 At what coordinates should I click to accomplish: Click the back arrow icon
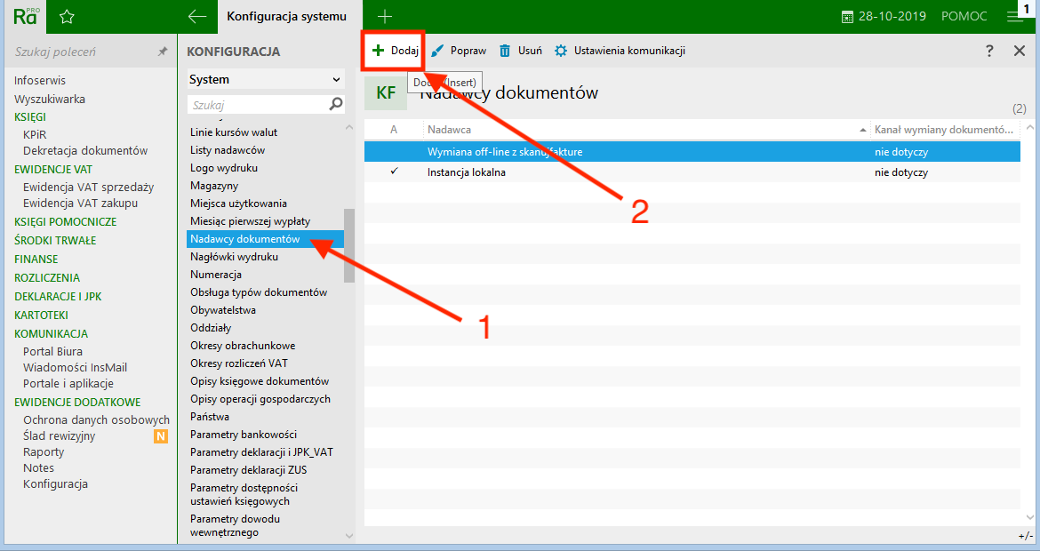coord(197,16)
